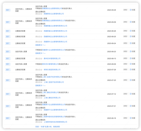Open 详情 for the 2023-08-23 record
Viewport: 141px width, 131px height.
126,51
